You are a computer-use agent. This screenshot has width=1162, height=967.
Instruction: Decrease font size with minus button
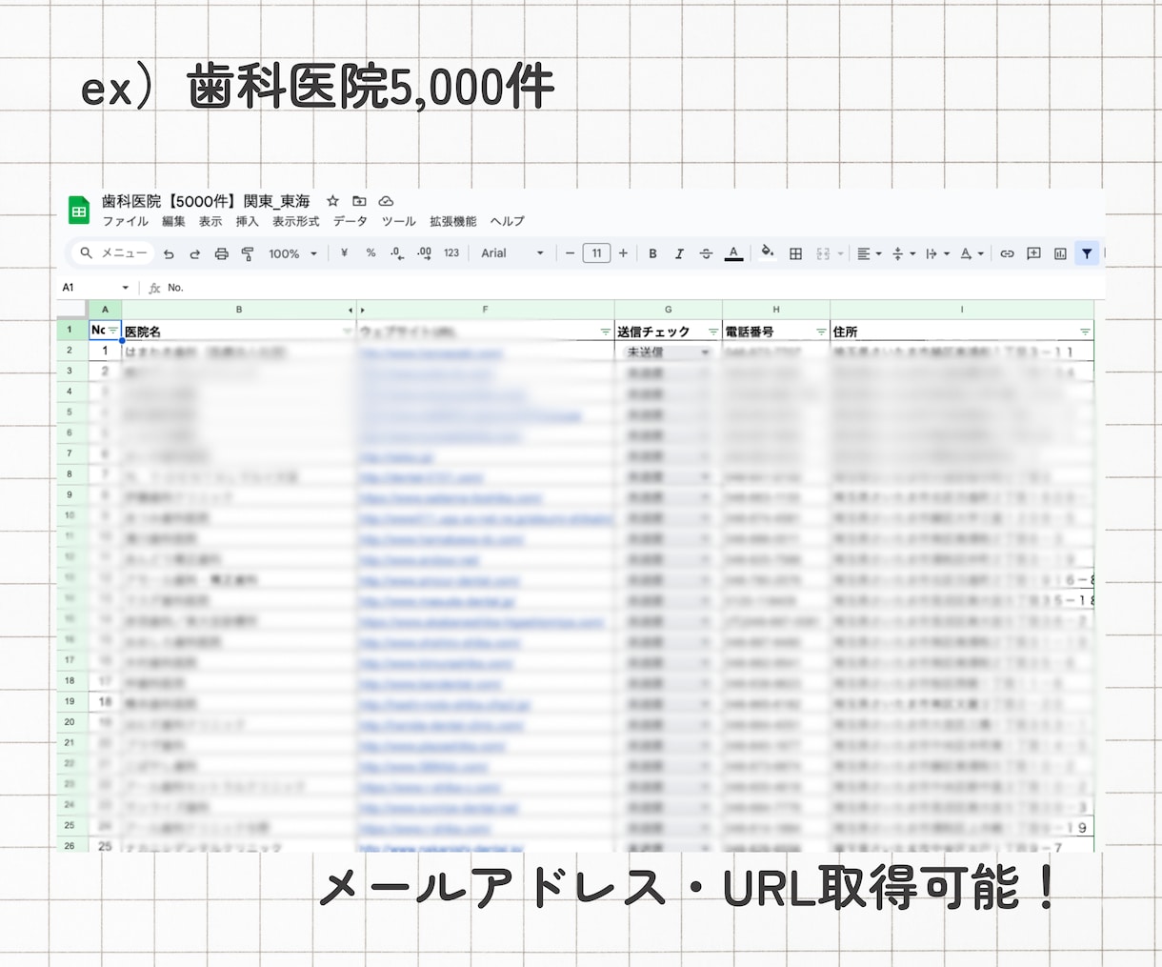570,253
